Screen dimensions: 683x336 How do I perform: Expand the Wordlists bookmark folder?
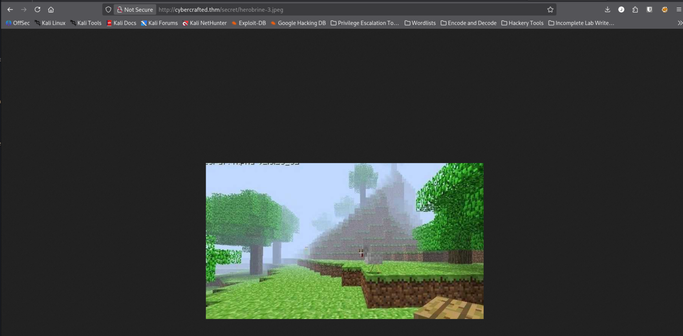pos(420,23)
